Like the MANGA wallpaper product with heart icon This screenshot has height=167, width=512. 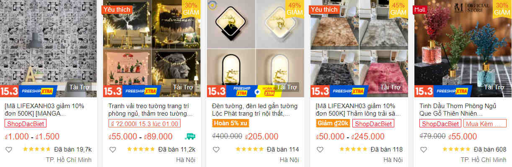[x=8, y=149]
